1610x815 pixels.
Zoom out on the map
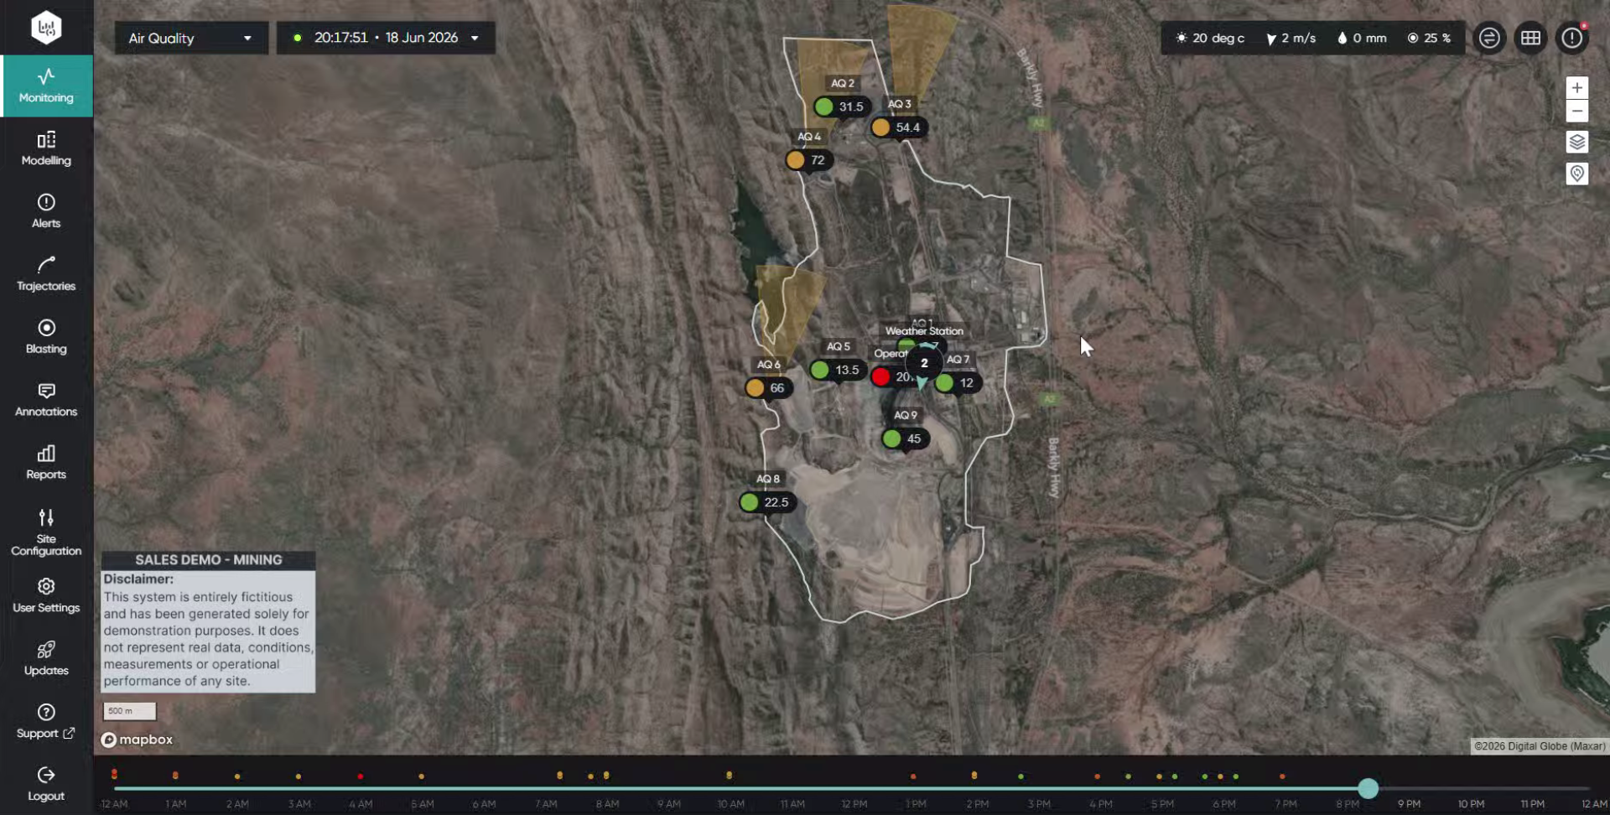[x=1577, y=111]
